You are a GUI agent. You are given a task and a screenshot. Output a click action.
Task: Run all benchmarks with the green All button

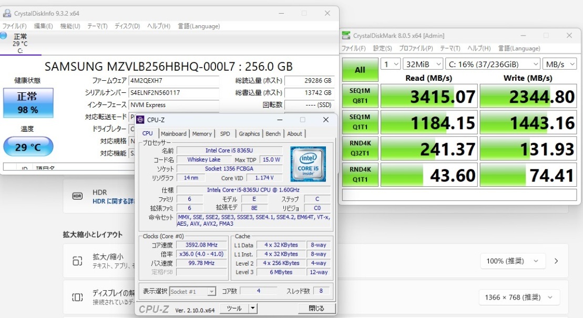[x=360, y=70]
